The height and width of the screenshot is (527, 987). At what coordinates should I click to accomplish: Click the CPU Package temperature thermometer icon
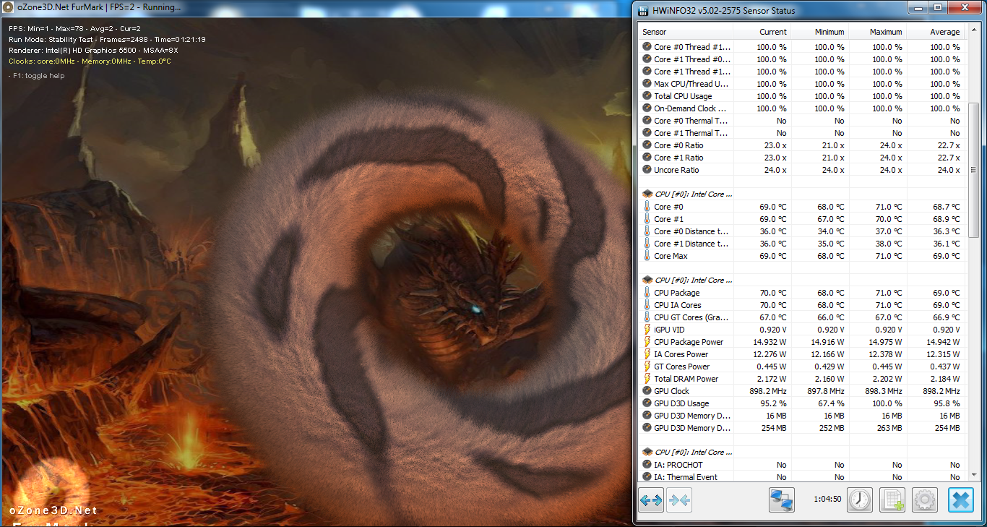(647, 293)
